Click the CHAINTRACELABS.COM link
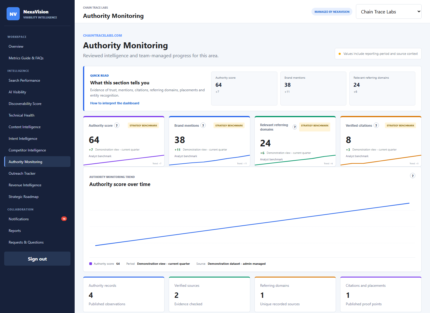430x313 pixels. point(102,35)
